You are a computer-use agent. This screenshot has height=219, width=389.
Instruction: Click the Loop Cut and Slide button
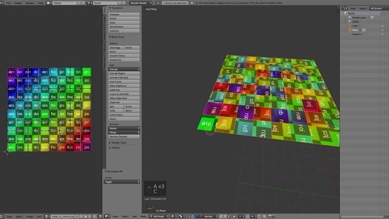(x=124, y=94)
